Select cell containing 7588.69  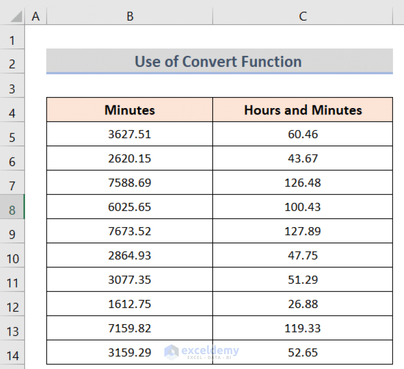tap(130, 182)
